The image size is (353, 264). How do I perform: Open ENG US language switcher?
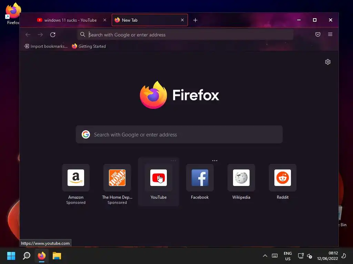coord(288,256)
